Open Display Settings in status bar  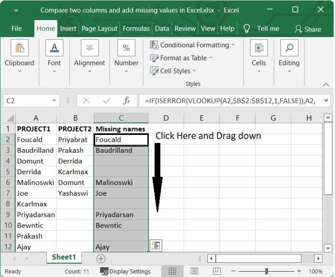125,271
